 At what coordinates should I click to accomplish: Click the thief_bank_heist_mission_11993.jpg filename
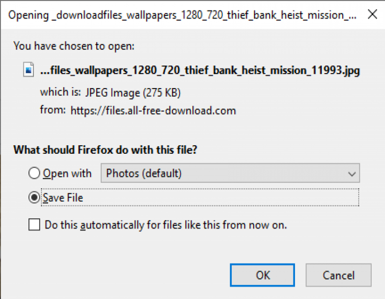click(200, 70)
